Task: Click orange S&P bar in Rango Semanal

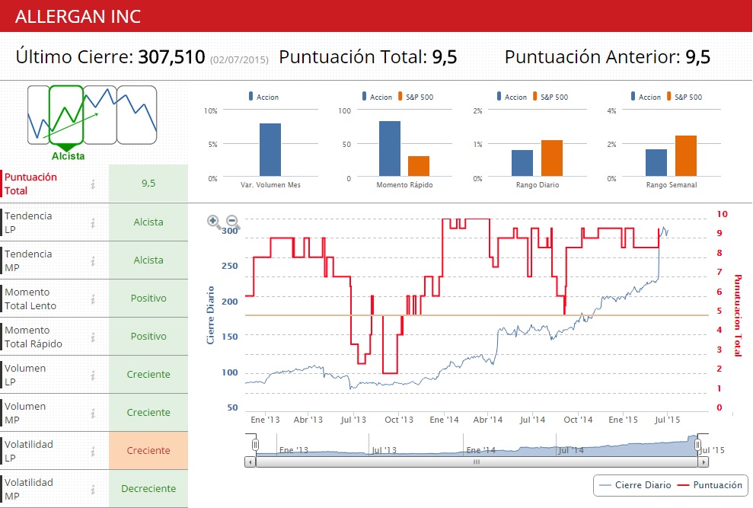Action: pos(686,155)
